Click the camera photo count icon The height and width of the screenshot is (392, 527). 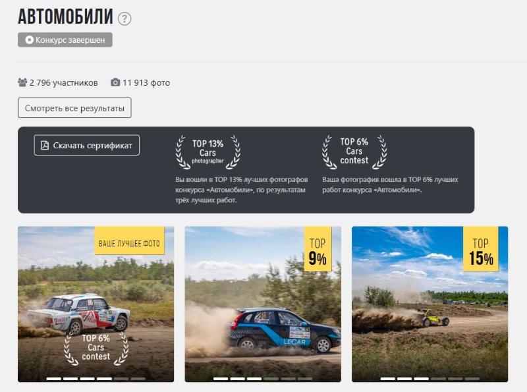point(115,82)
